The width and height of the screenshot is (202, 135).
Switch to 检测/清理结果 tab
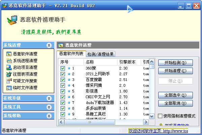coord(100,54)
